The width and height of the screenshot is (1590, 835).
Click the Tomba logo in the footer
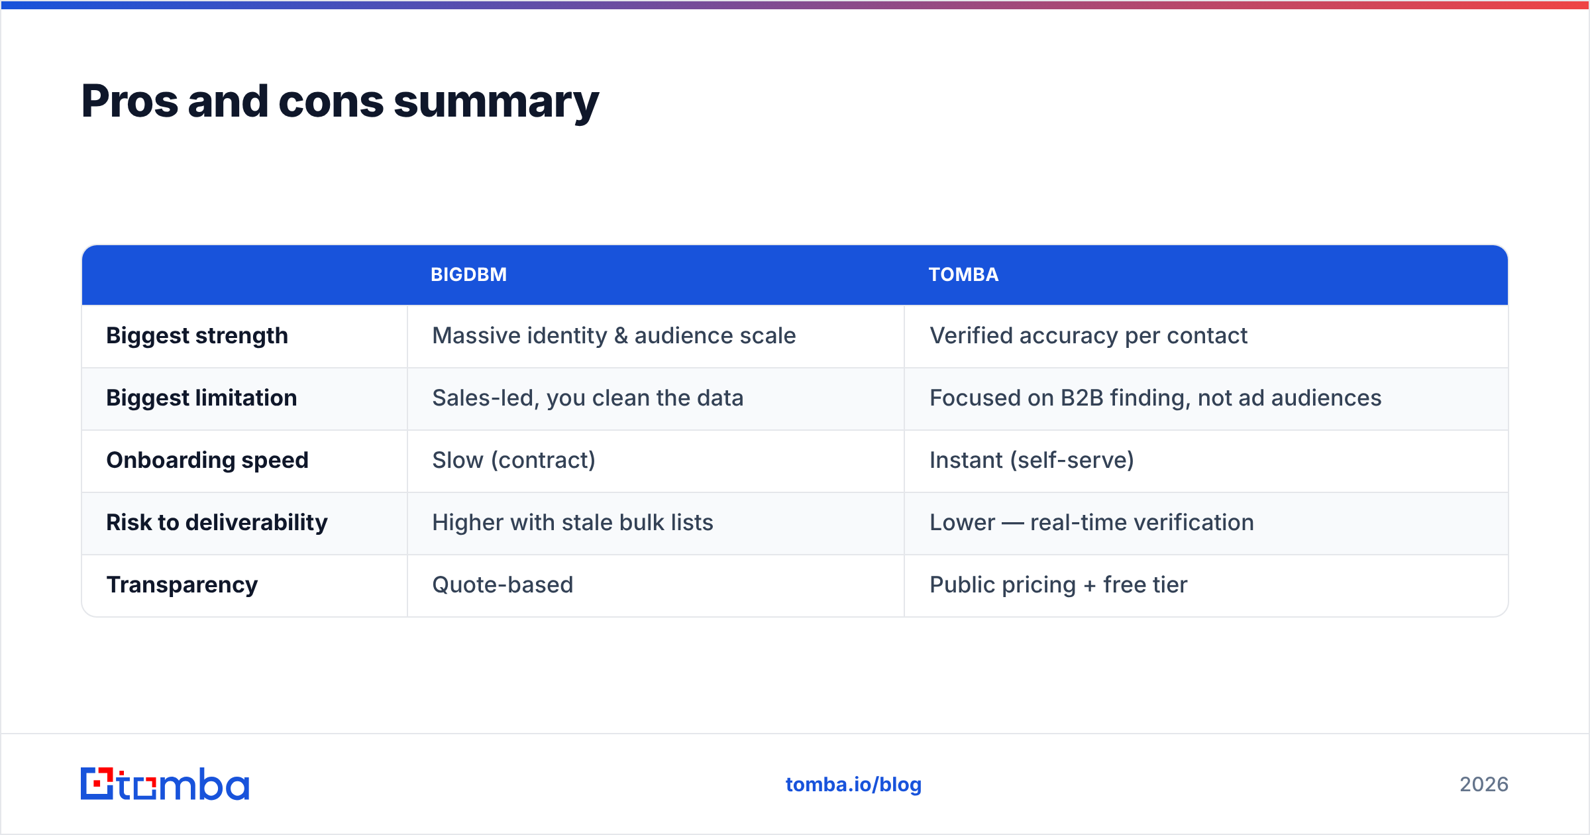tap(165, 784)
